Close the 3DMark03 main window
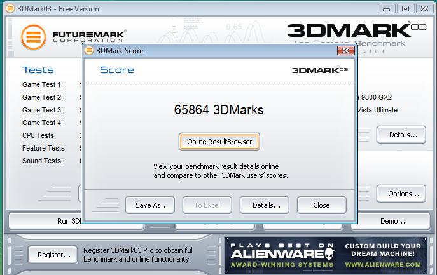Screen dimensions: 437x275 (x=424, y=9)
